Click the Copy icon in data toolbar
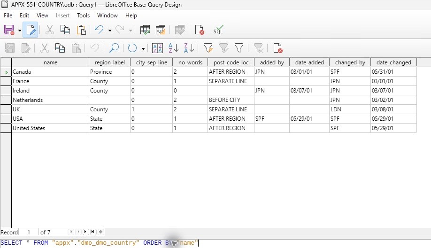The width and height of the screenshot is (431, 248). tap(60, 48)
